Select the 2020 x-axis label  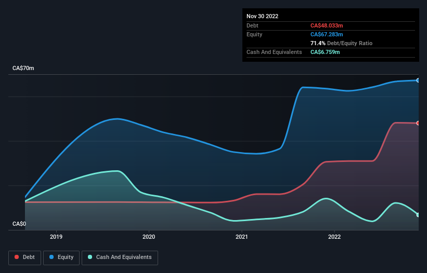[x=149, y=237]
